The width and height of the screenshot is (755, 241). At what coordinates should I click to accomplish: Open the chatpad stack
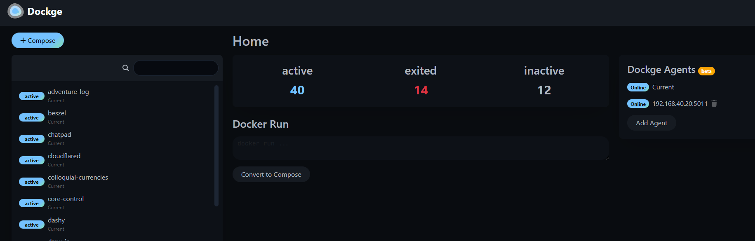point(59,135)
